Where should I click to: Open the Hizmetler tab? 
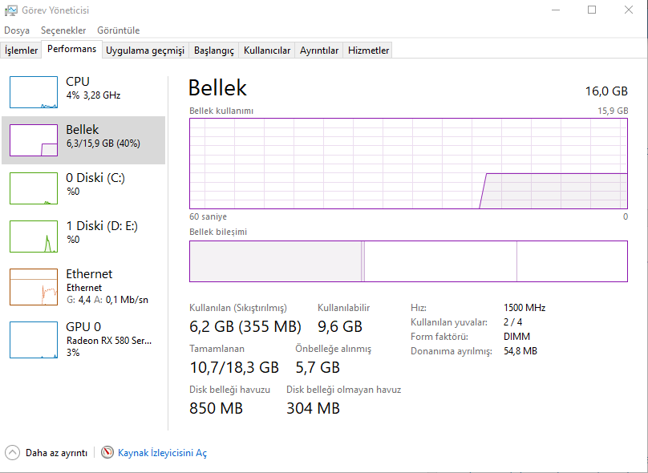(x=368, y=51)
